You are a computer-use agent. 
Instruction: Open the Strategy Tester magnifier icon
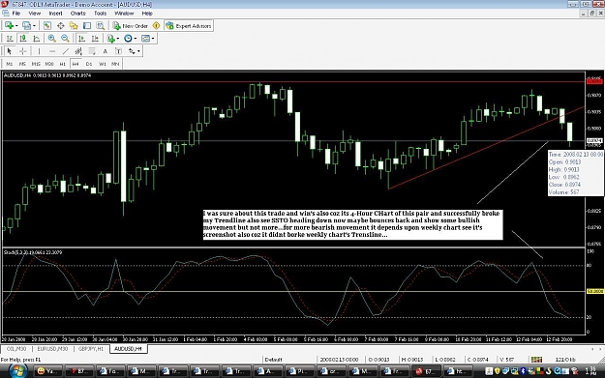[101, 26]
